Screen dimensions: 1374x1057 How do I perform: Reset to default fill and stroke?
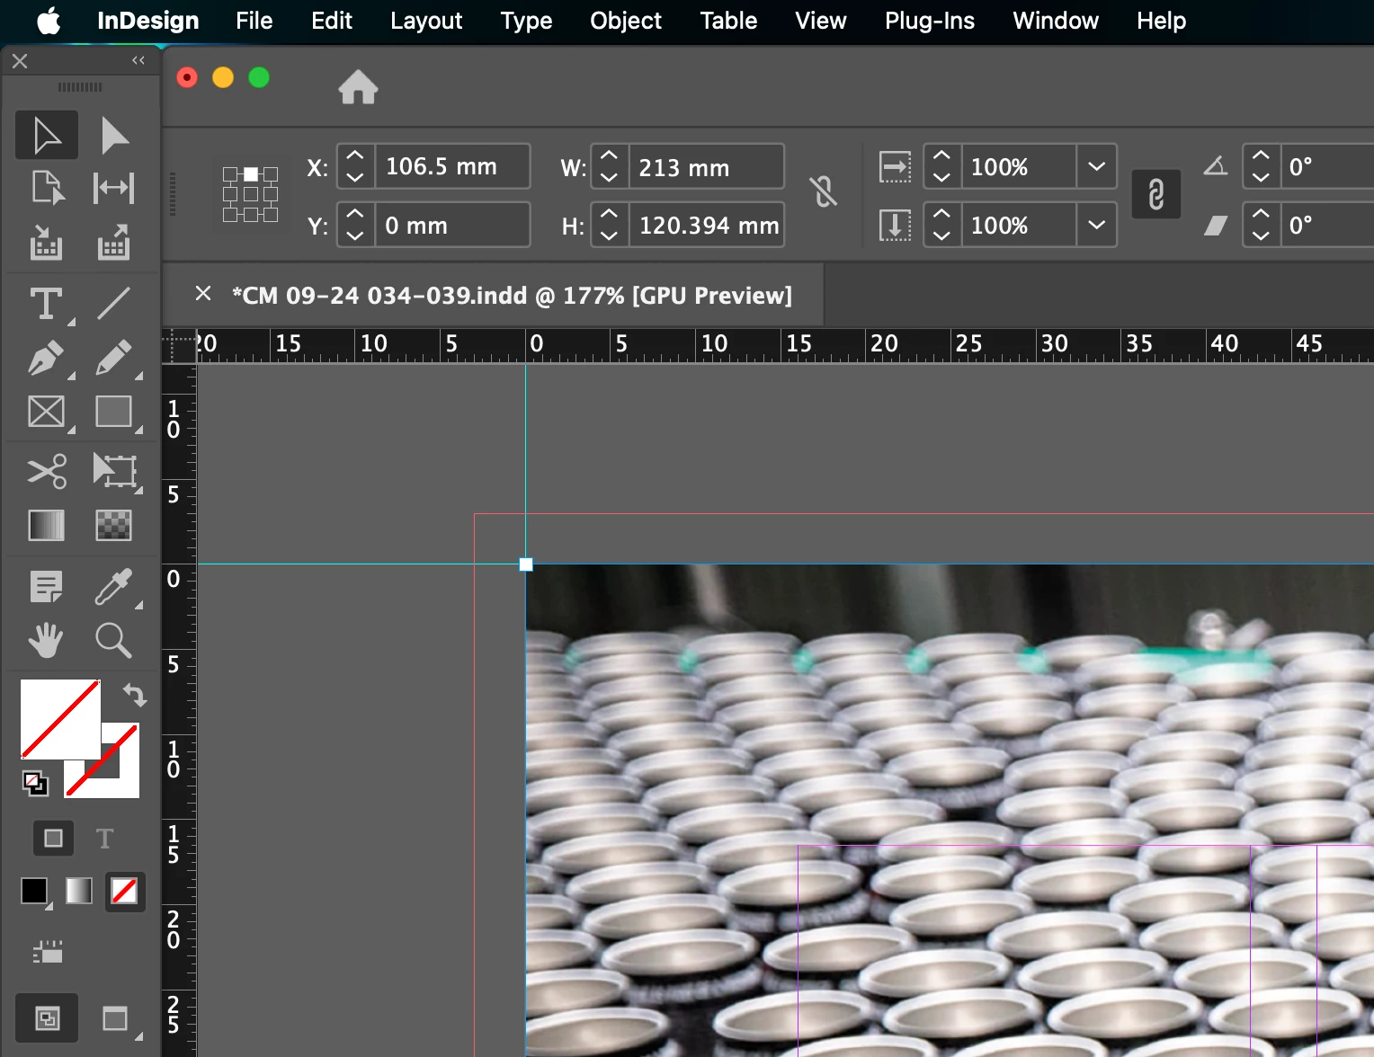pos(35,784)
